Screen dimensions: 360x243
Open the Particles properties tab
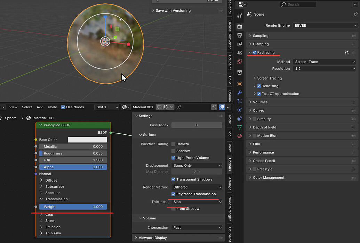[x=239, y=101]
